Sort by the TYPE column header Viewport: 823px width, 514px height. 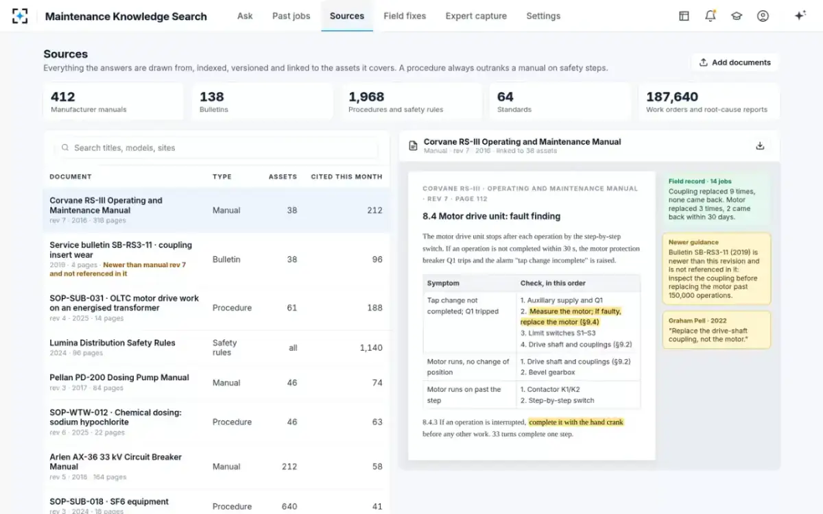(222, 177)
